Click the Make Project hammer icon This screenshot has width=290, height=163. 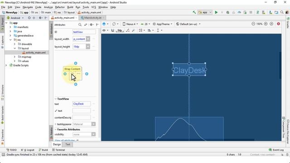point(194,12)
